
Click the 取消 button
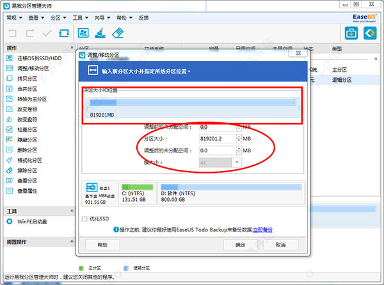coord(281,245)
